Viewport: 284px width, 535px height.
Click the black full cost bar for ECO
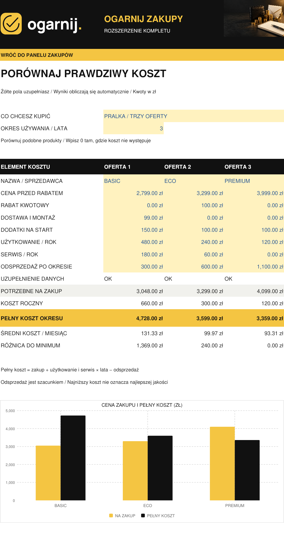(x=160, y=468)
